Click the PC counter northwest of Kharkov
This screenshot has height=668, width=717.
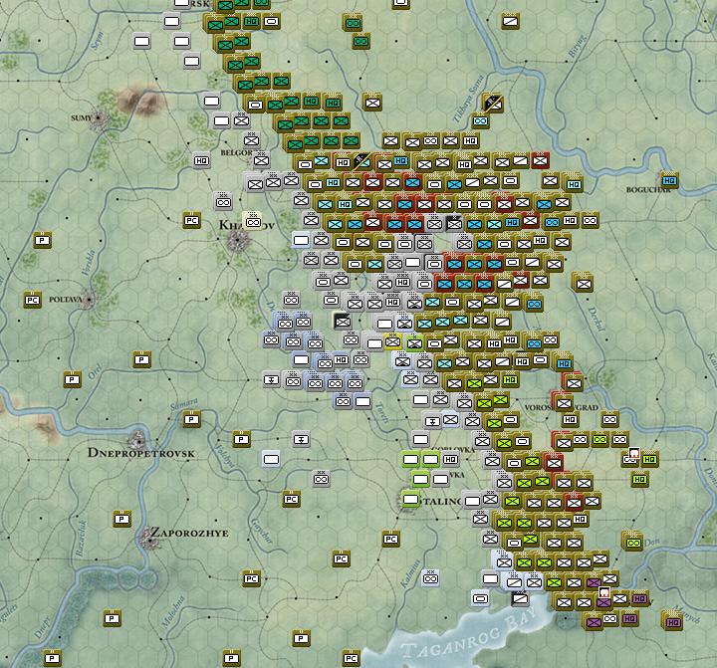[191, 220]
